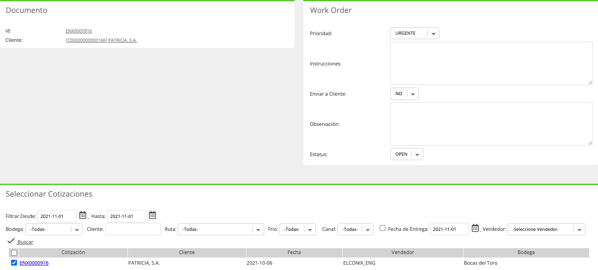Open client link PATRICIA, S.A. in Documento
This screenshot has width=598, height=270.
101,40
